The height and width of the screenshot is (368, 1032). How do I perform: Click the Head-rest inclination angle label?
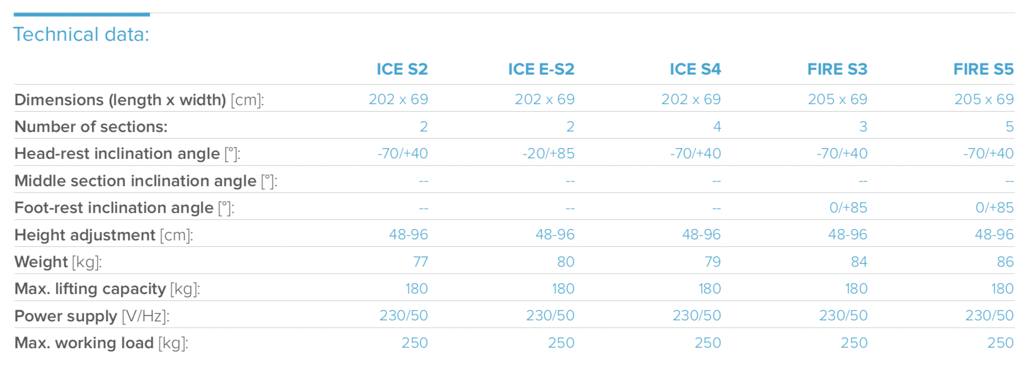coord(127,154)
